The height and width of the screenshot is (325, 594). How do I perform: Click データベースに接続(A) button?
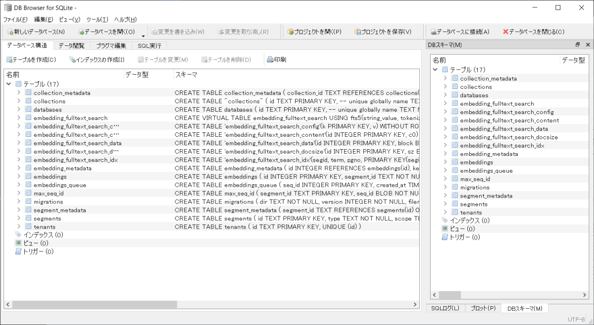coord(460,32)
